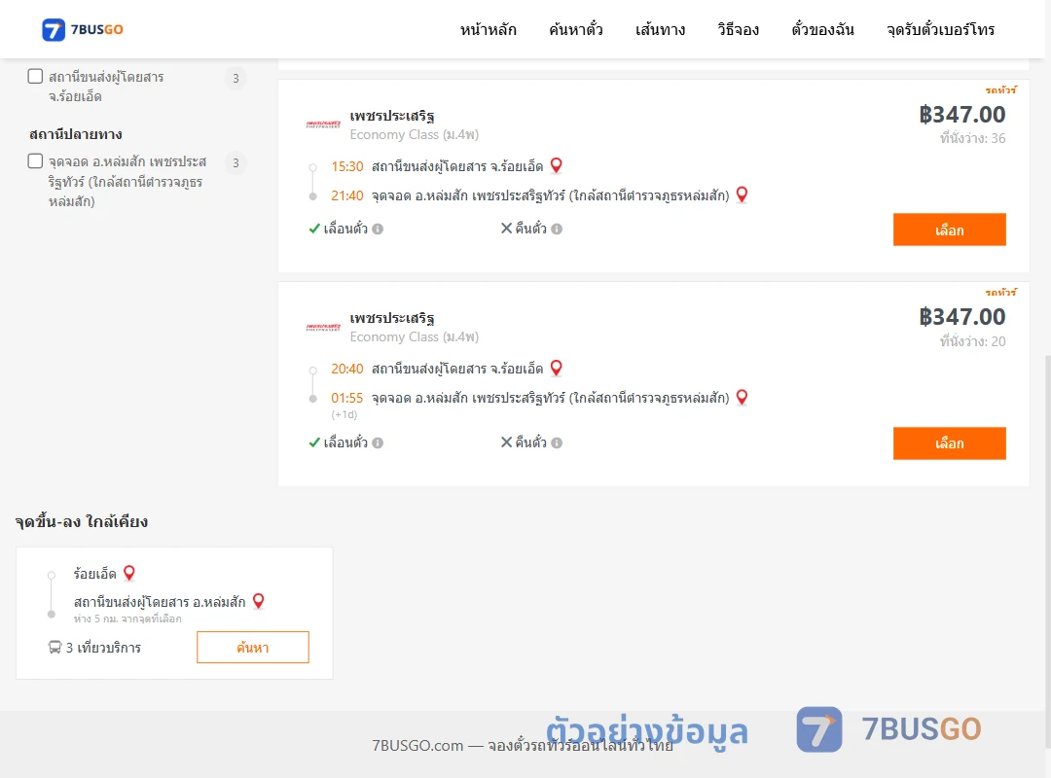Viewport: 1051px width, 778px height.
Task: Click ที่นั่งว่าง: 36 seat count
Action: [972, 138]
